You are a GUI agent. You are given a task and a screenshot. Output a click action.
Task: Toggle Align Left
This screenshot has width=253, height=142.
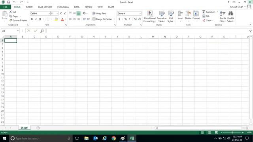coord(70,19)
